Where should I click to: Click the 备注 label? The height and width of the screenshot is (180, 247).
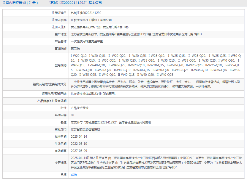point(64,122)
